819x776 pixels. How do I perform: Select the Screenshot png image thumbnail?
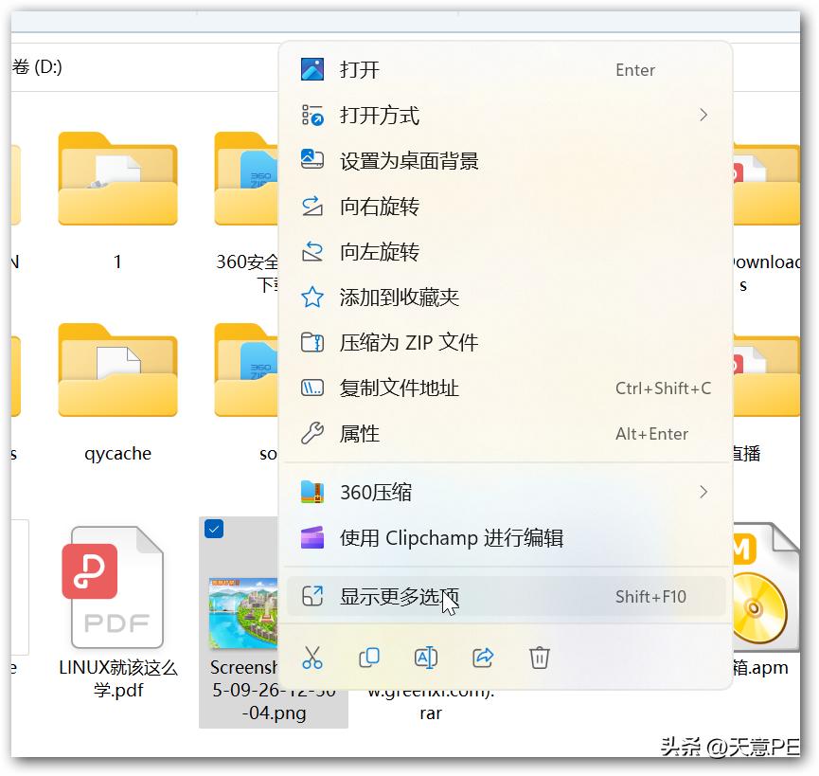243,613
